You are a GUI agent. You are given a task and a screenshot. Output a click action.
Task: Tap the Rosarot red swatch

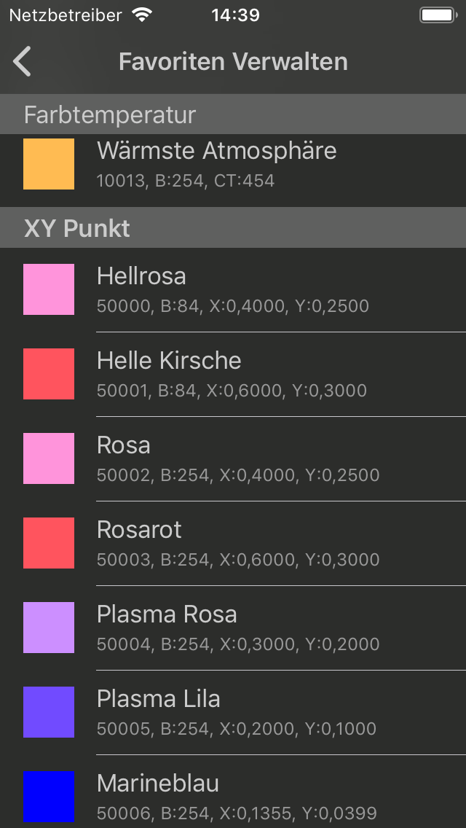[x=49, y=543]
